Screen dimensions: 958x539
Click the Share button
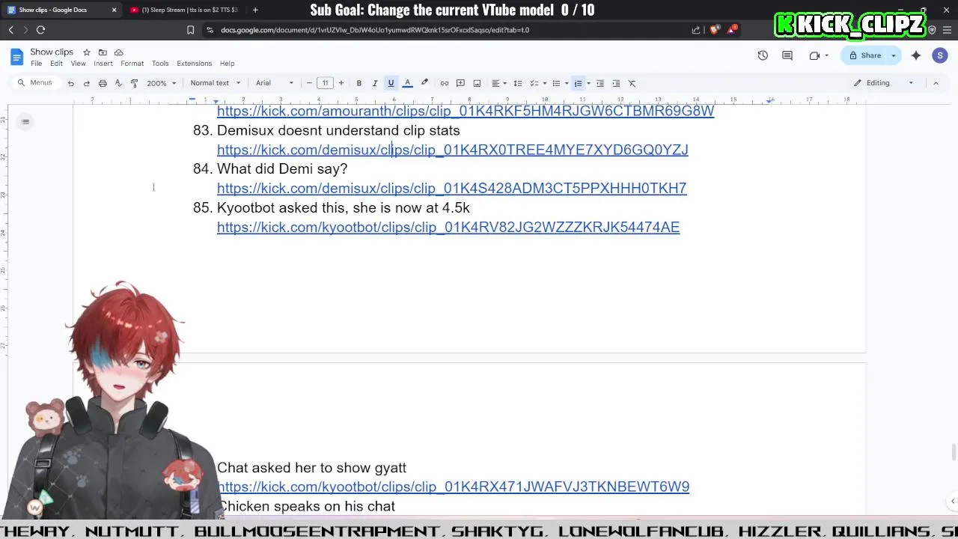click(x=865, y=55)
